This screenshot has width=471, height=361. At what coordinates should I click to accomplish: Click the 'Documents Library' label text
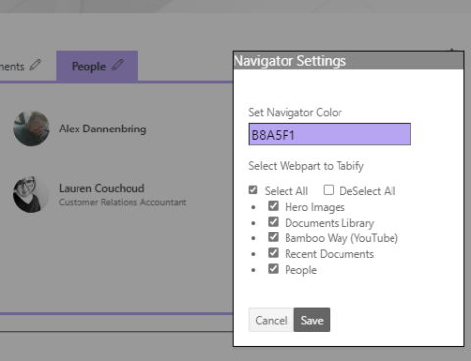point(330,223)
